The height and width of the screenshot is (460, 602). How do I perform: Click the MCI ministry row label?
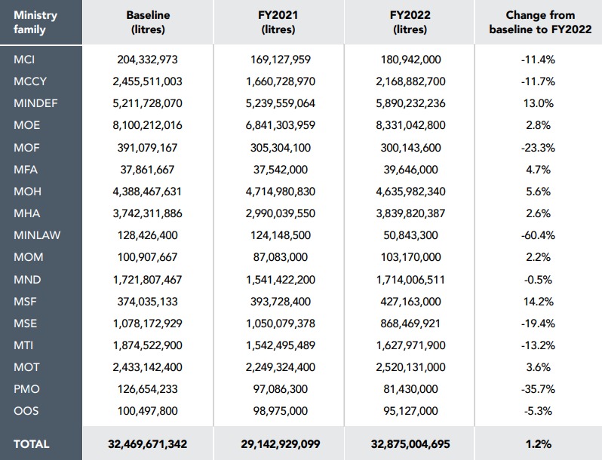point(24,60)
